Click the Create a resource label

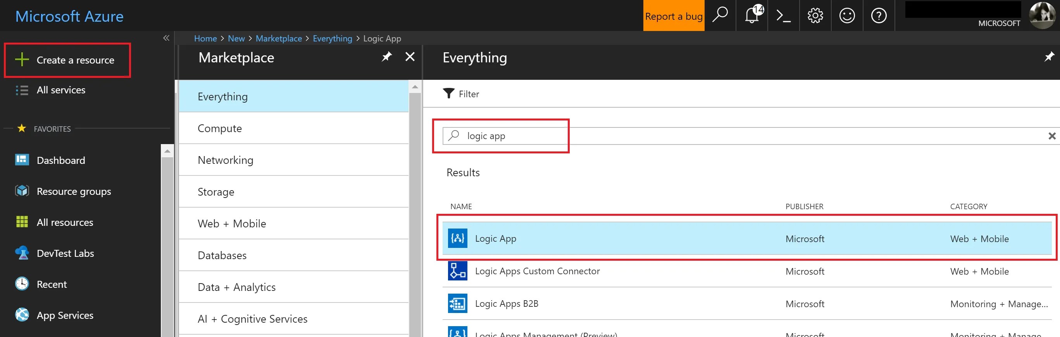tap(75, 60)
